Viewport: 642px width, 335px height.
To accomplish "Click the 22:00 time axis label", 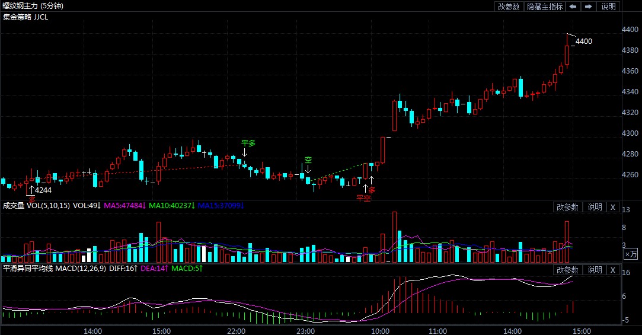I will point(237,331).
